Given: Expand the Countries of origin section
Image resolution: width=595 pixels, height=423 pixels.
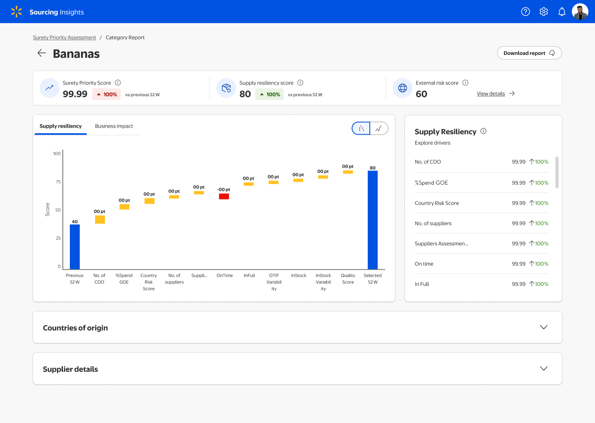Looking at the screenshot, I should coord(543,327).
